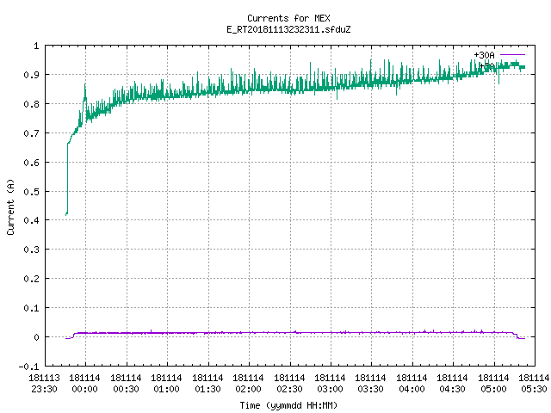Click the x-axis tick label 181114 05:30
Viewport: 551px width, 413px height.
tap(534, 384)
